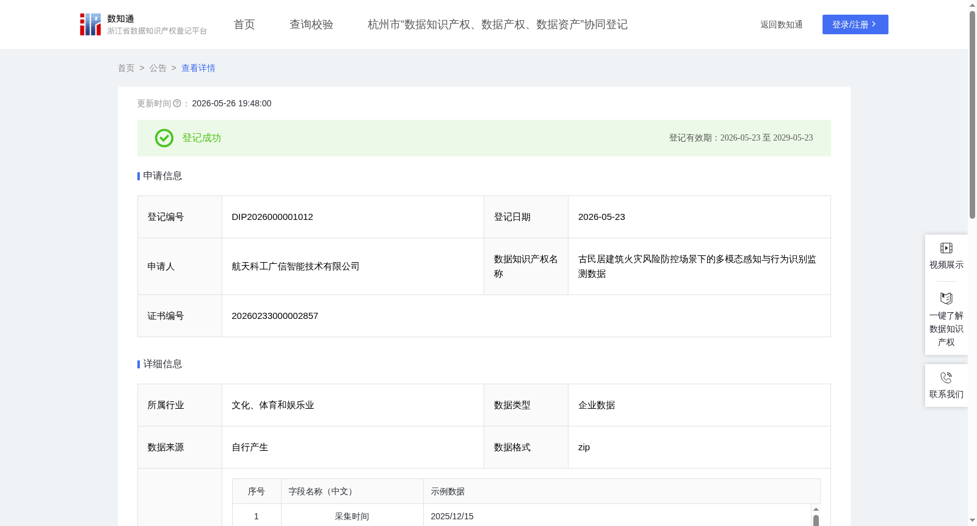This screenshot has width=977, height=526.
Task: Click the 数据来源 label cell
Action: tap(180, 447)
